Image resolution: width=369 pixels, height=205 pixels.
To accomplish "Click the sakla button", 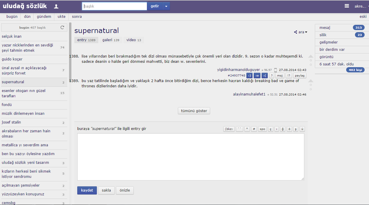I will coord(106,190).
